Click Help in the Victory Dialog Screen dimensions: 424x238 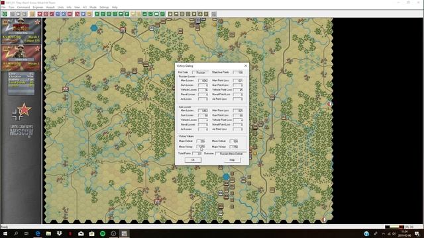tap(232, 160)
